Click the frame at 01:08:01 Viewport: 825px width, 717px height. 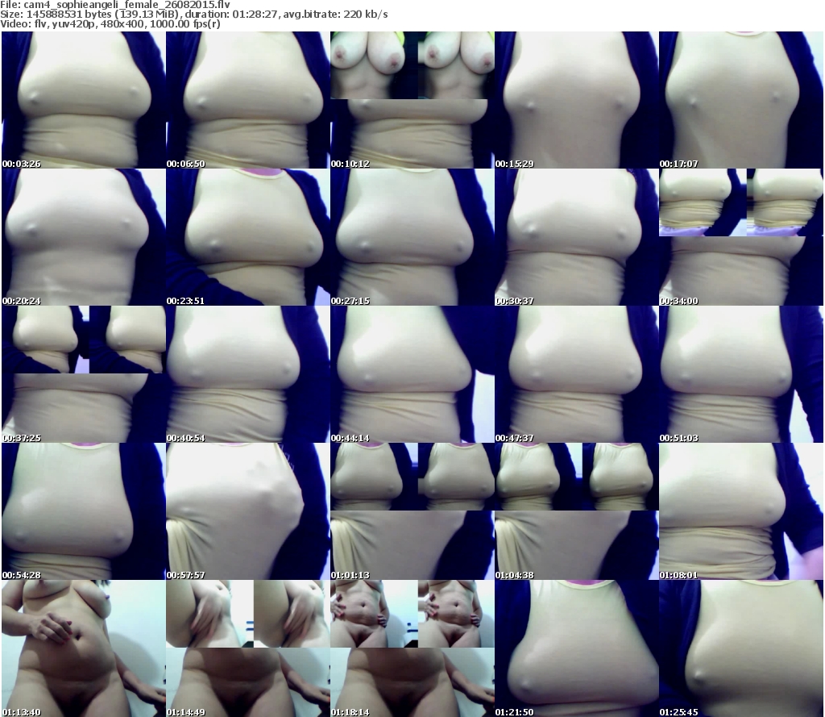[x=741, y=511]
